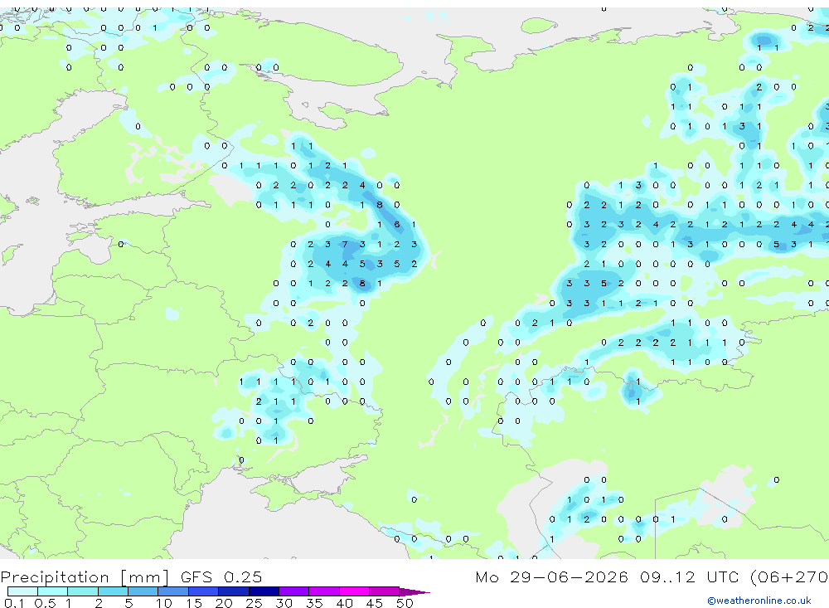Click the legend label '45'
The width and height of the screenshot is (829, 608).
point(375,603)
